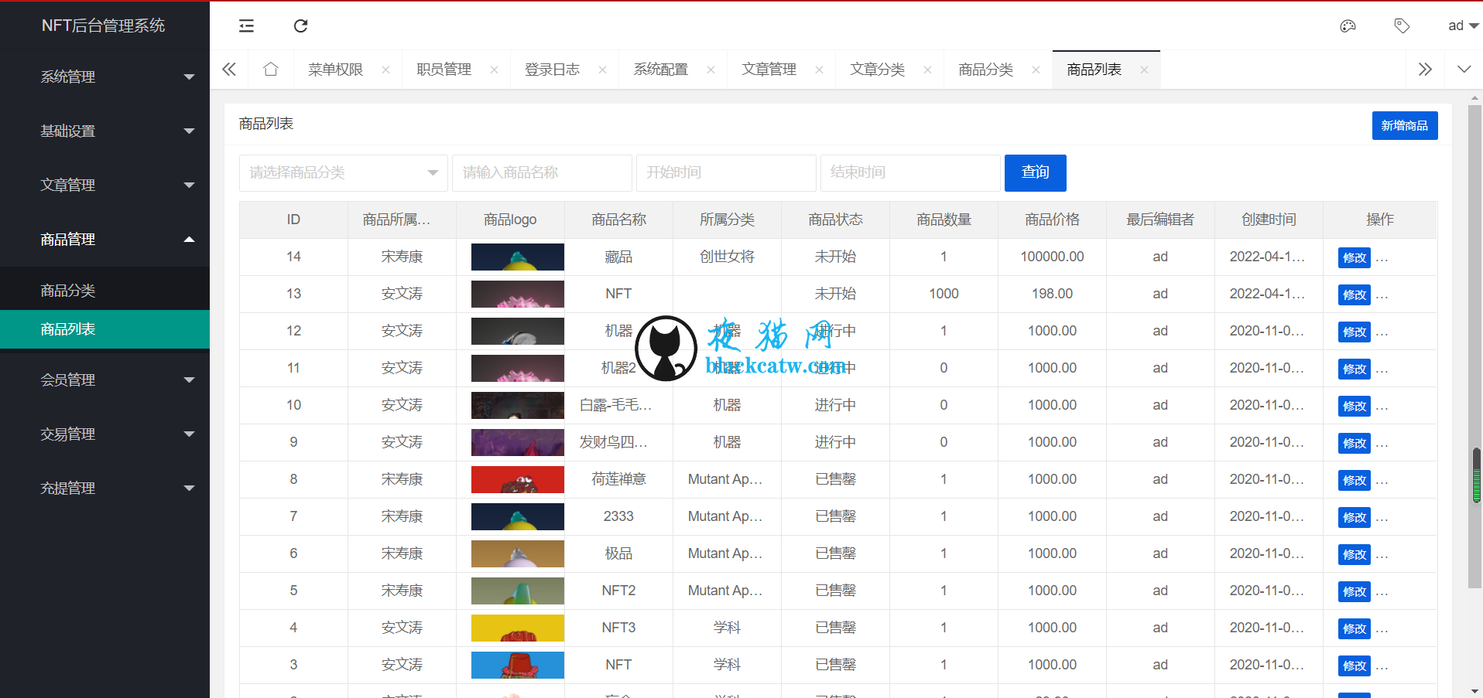The height and width of the screenshot is (698, 1483).
Task: Switch to the 系统配置 tab
Action: coord(660,70)
